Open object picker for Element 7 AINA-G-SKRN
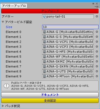Screen dimensions: 100x109 [97, 66]
